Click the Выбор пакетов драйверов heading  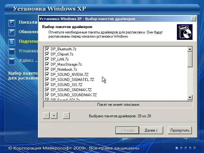[x=67, y=27]
